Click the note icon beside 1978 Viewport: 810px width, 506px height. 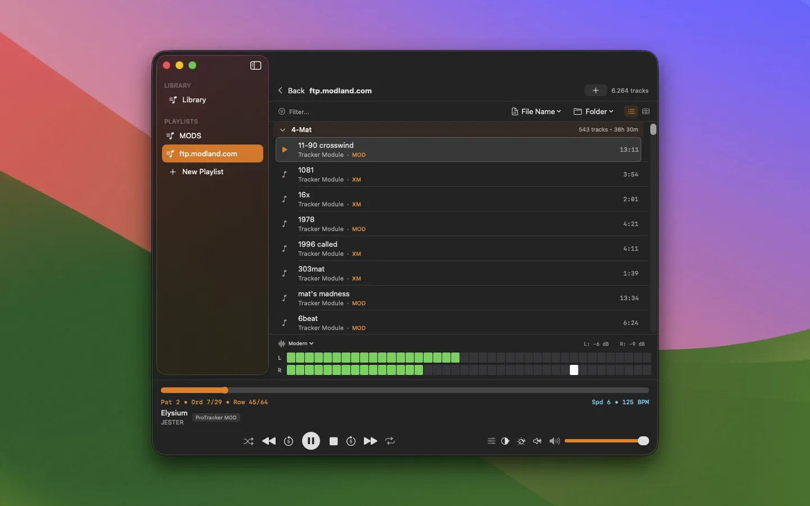pyautogui.click(x=285, y=224)
